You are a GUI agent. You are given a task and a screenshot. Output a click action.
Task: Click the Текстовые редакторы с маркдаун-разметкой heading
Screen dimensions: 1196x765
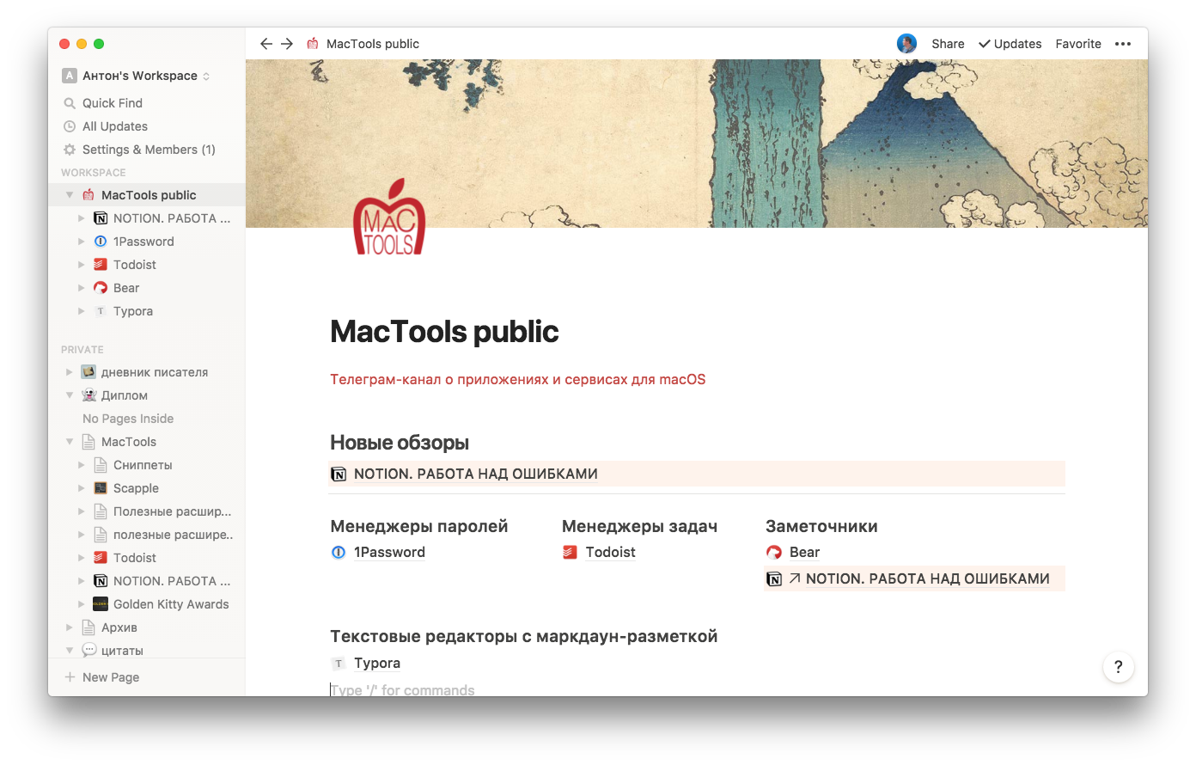pos(523,636)
